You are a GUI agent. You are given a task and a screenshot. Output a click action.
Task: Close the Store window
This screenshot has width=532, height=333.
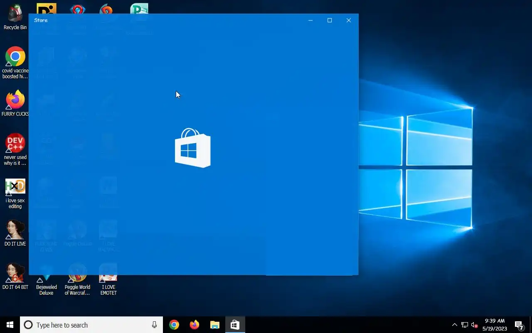point(349,20)
